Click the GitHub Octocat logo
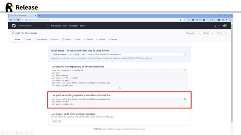The image size is (241, 135). 14,26
